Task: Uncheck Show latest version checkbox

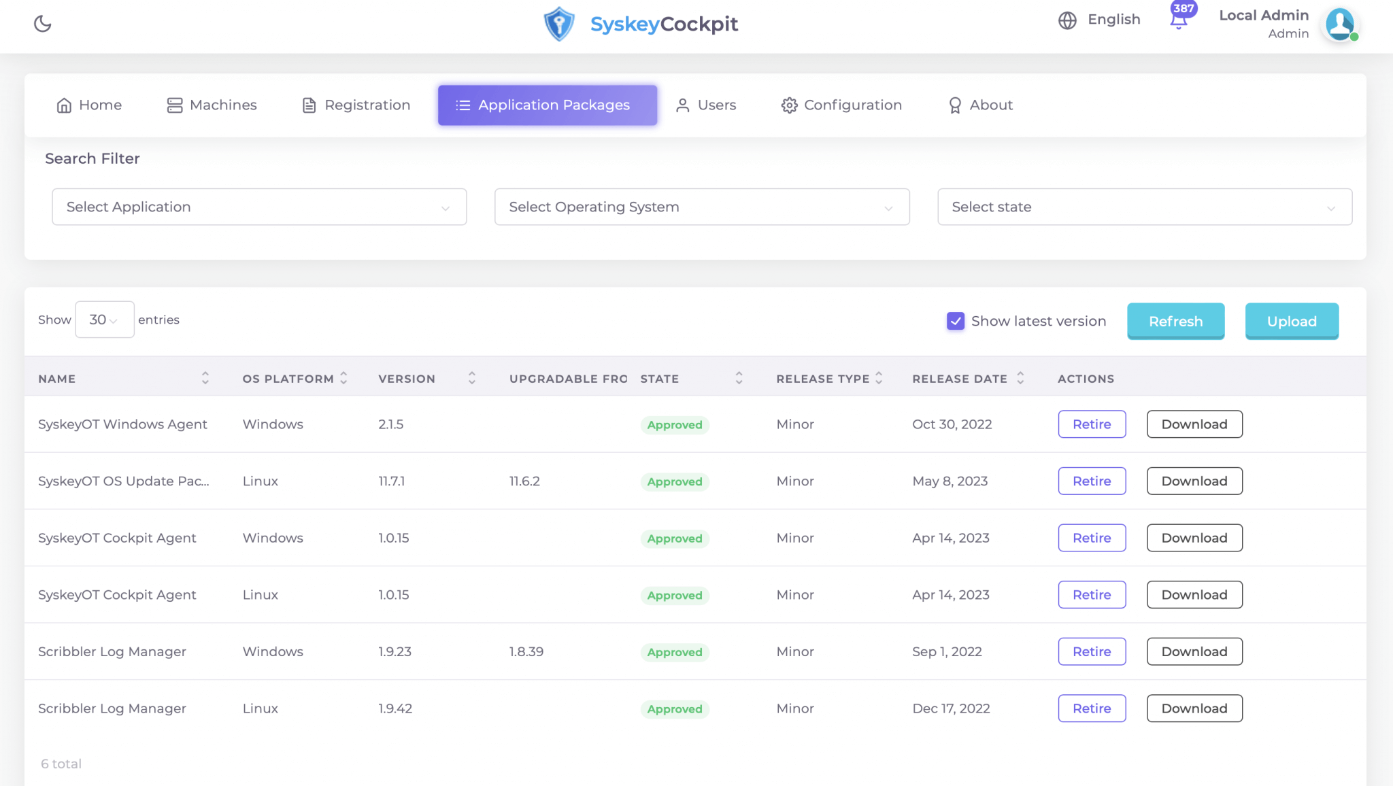Action: (x=955, y=321)
